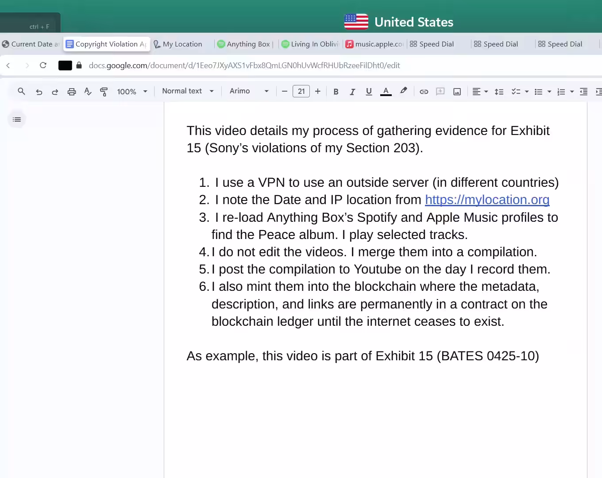Click the lock site security icon

click(x=79, y=66)
